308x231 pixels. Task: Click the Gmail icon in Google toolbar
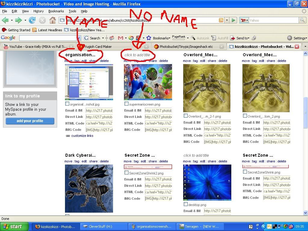[120, 38]
